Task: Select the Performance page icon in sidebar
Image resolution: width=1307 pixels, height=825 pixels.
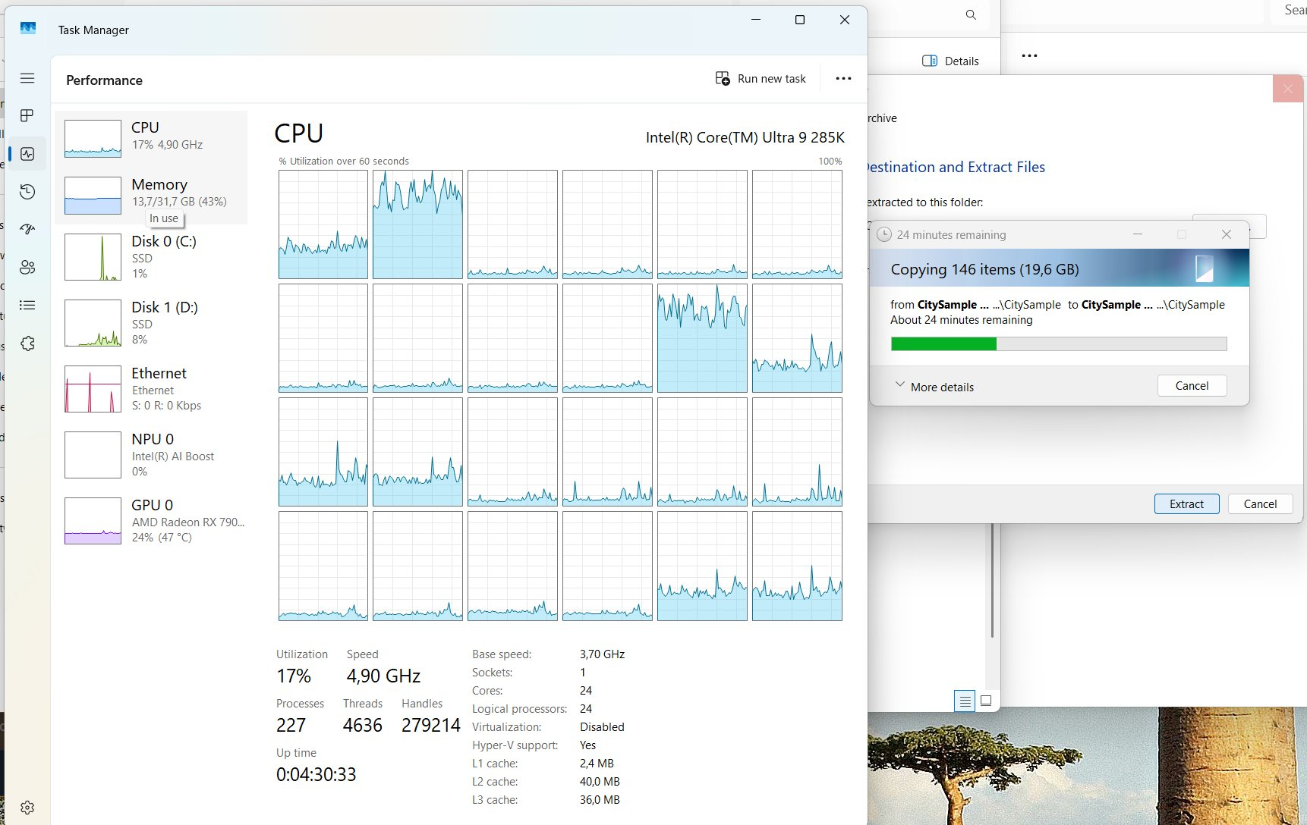Action: point(27,154)
